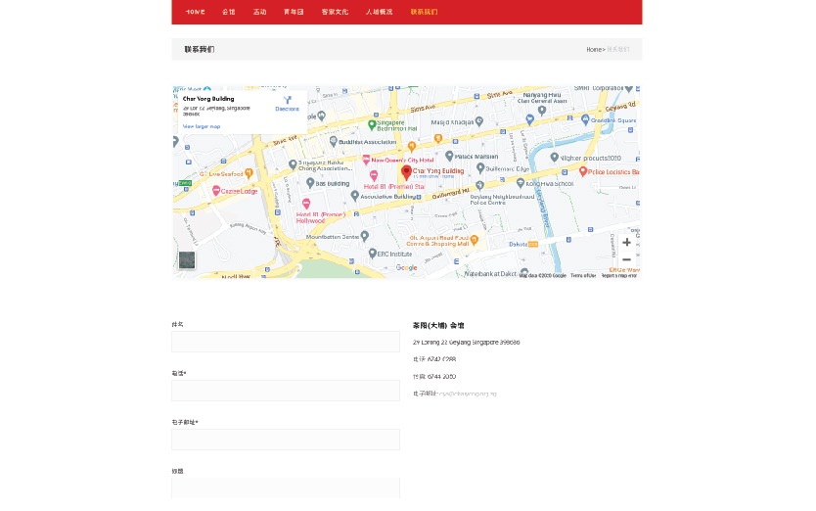
Task: Click the 电子邮址 email input field
Action: pos(286,440)
